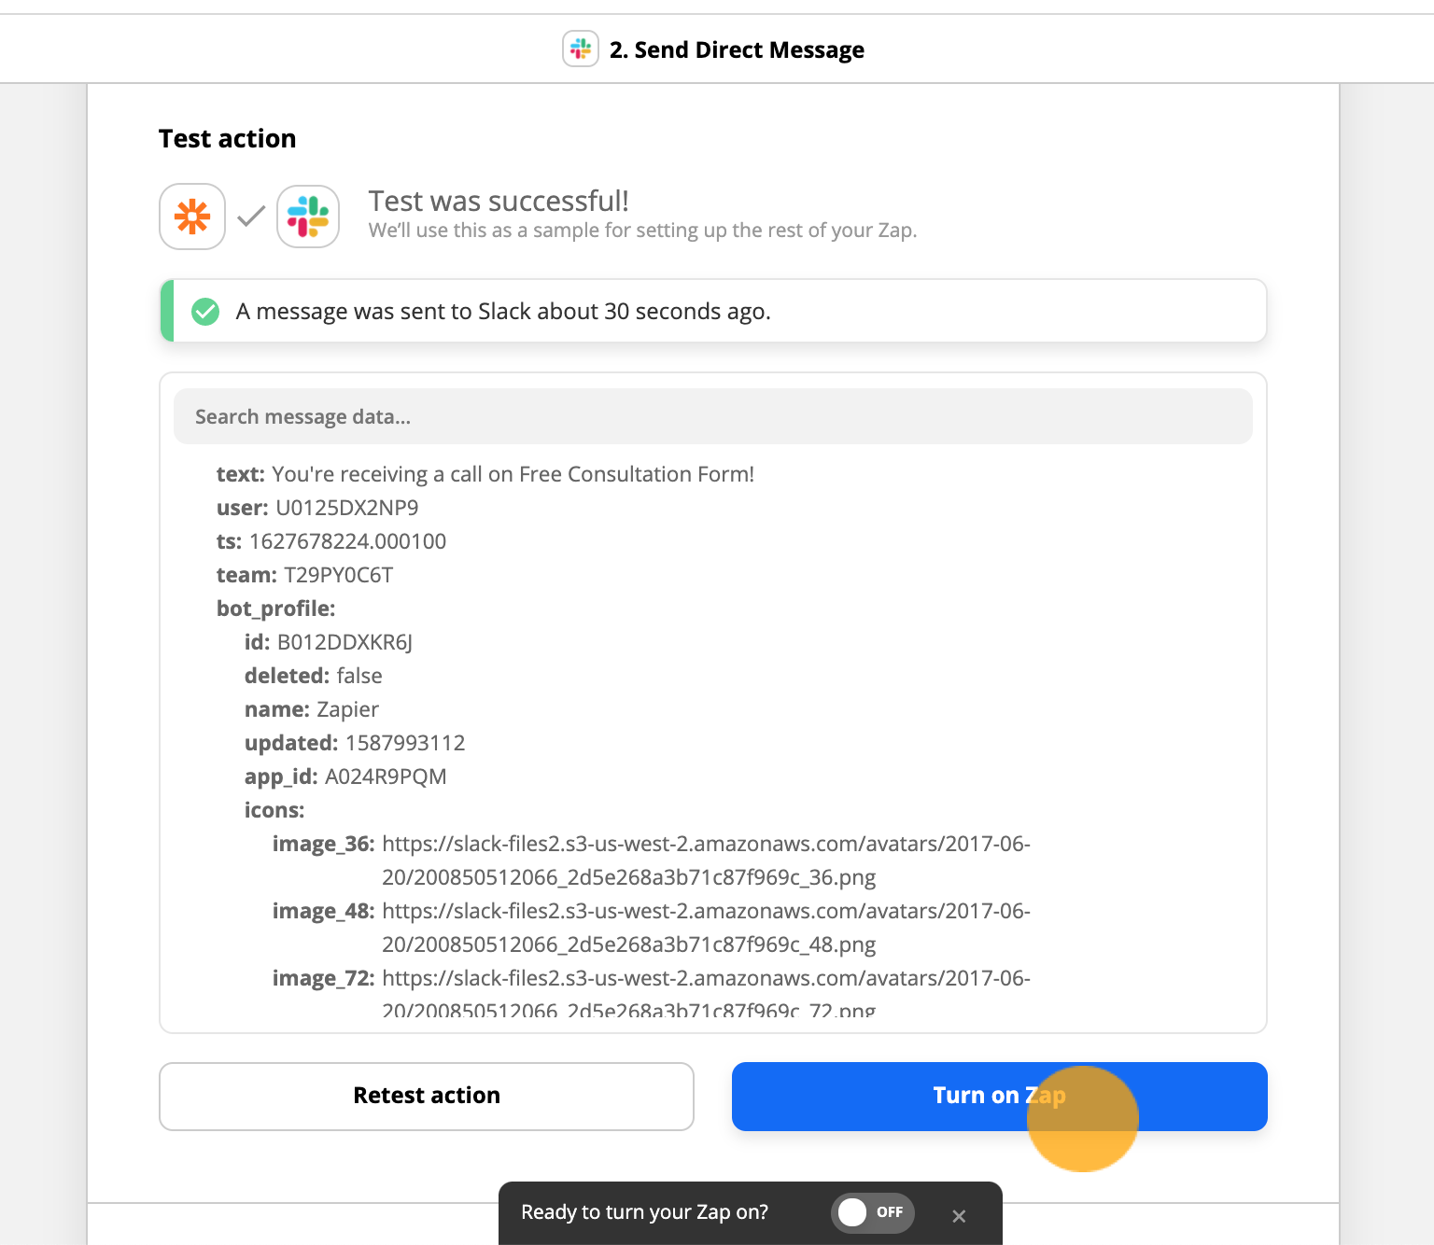Image resolution: width=1434 pixels, height=1245 pixels.
Task: Click the icons: label
Action: pyautogui.click(x=274, y=810)
